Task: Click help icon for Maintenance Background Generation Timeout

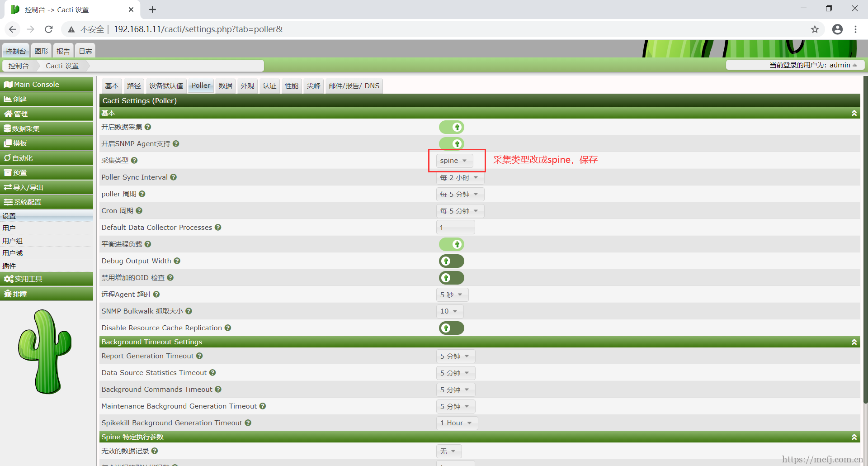Action: [263, 406]
